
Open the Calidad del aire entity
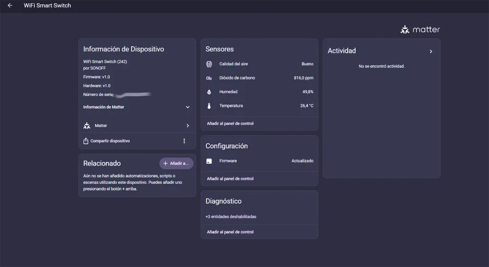(x=259, y=64)
